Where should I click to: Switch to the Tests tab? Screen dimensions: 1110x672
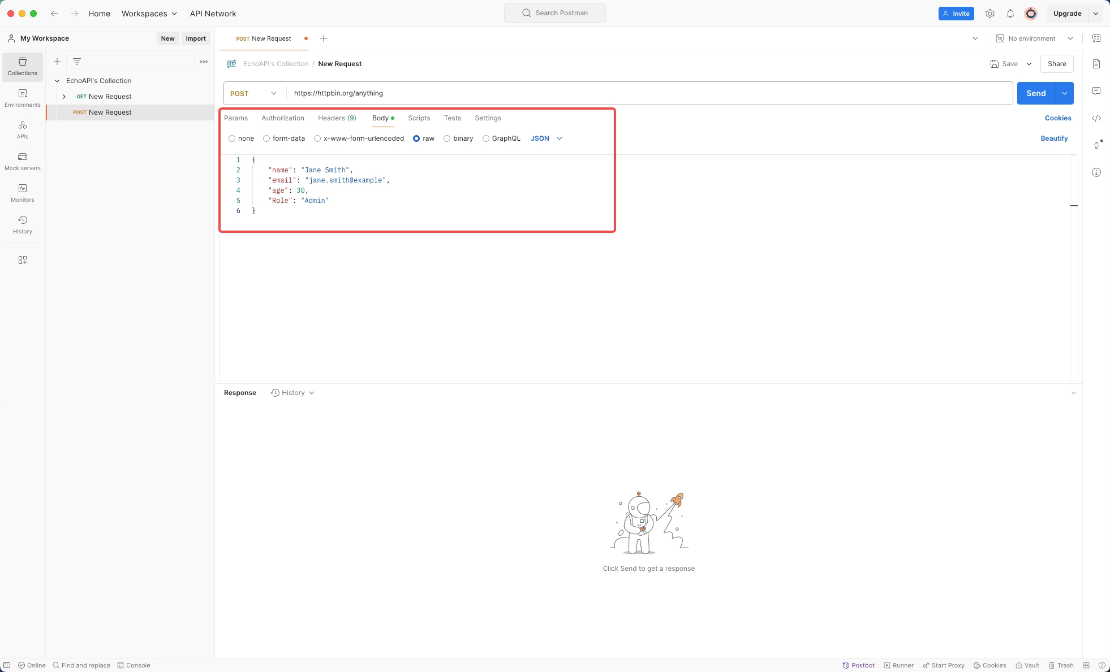452,118
